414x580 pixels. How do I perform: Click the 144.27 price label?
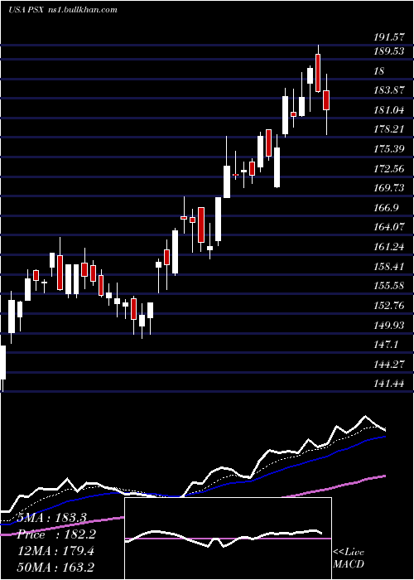(x=389, y=365)
